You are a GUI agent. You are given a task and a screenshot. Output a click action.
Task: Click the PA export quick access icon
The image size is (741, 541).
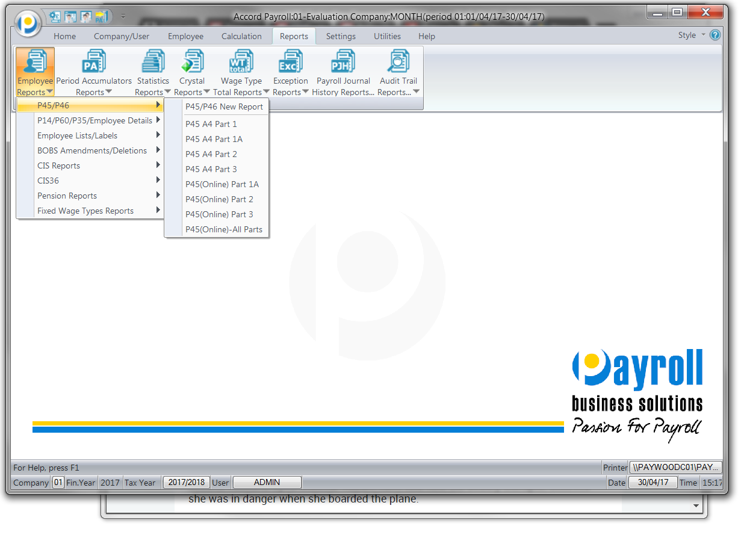pos(101,17)
